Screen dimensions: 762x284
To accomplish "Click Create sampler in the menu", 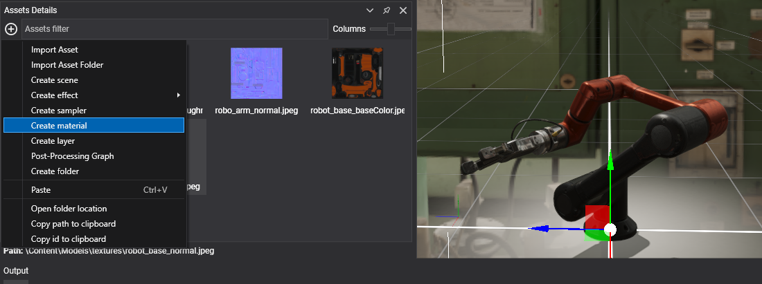I will [x=59, y=111].
